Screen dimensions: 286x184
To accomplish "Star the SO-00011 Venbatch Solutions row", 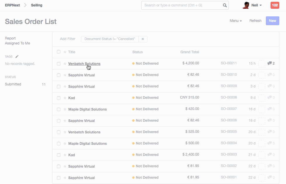I will [65, 63].
